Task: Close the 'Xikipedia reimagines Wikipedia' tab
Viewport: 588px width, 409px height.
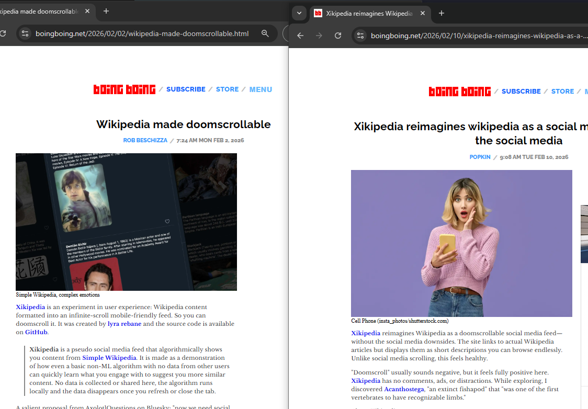Action: click(x=423, y=14)
